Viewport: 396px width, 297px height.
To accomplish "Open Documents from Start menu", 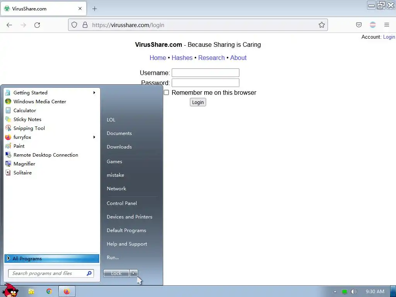I will click(119, 133).
